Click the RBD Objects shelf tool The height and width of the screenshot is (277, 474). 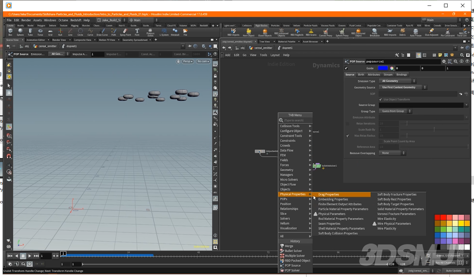click(233, 32)
